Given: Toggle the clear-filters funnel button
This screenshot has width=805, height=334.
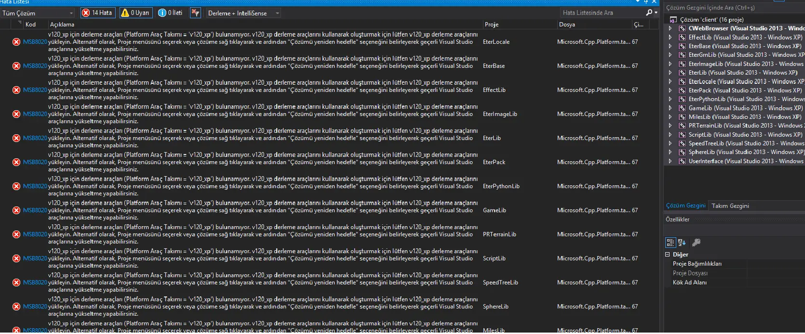Looking at the screenshot, I should pyautogui.click(x=195, y=13).
